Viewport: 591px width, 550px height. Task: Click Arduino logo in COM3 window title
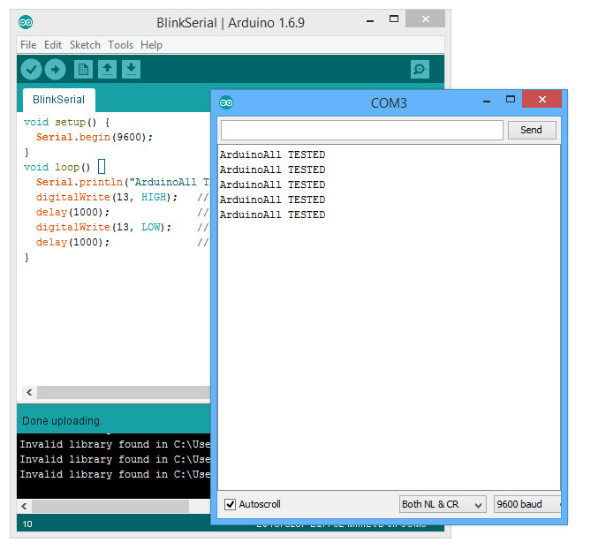pyautogui.click(x=226, y=102)
